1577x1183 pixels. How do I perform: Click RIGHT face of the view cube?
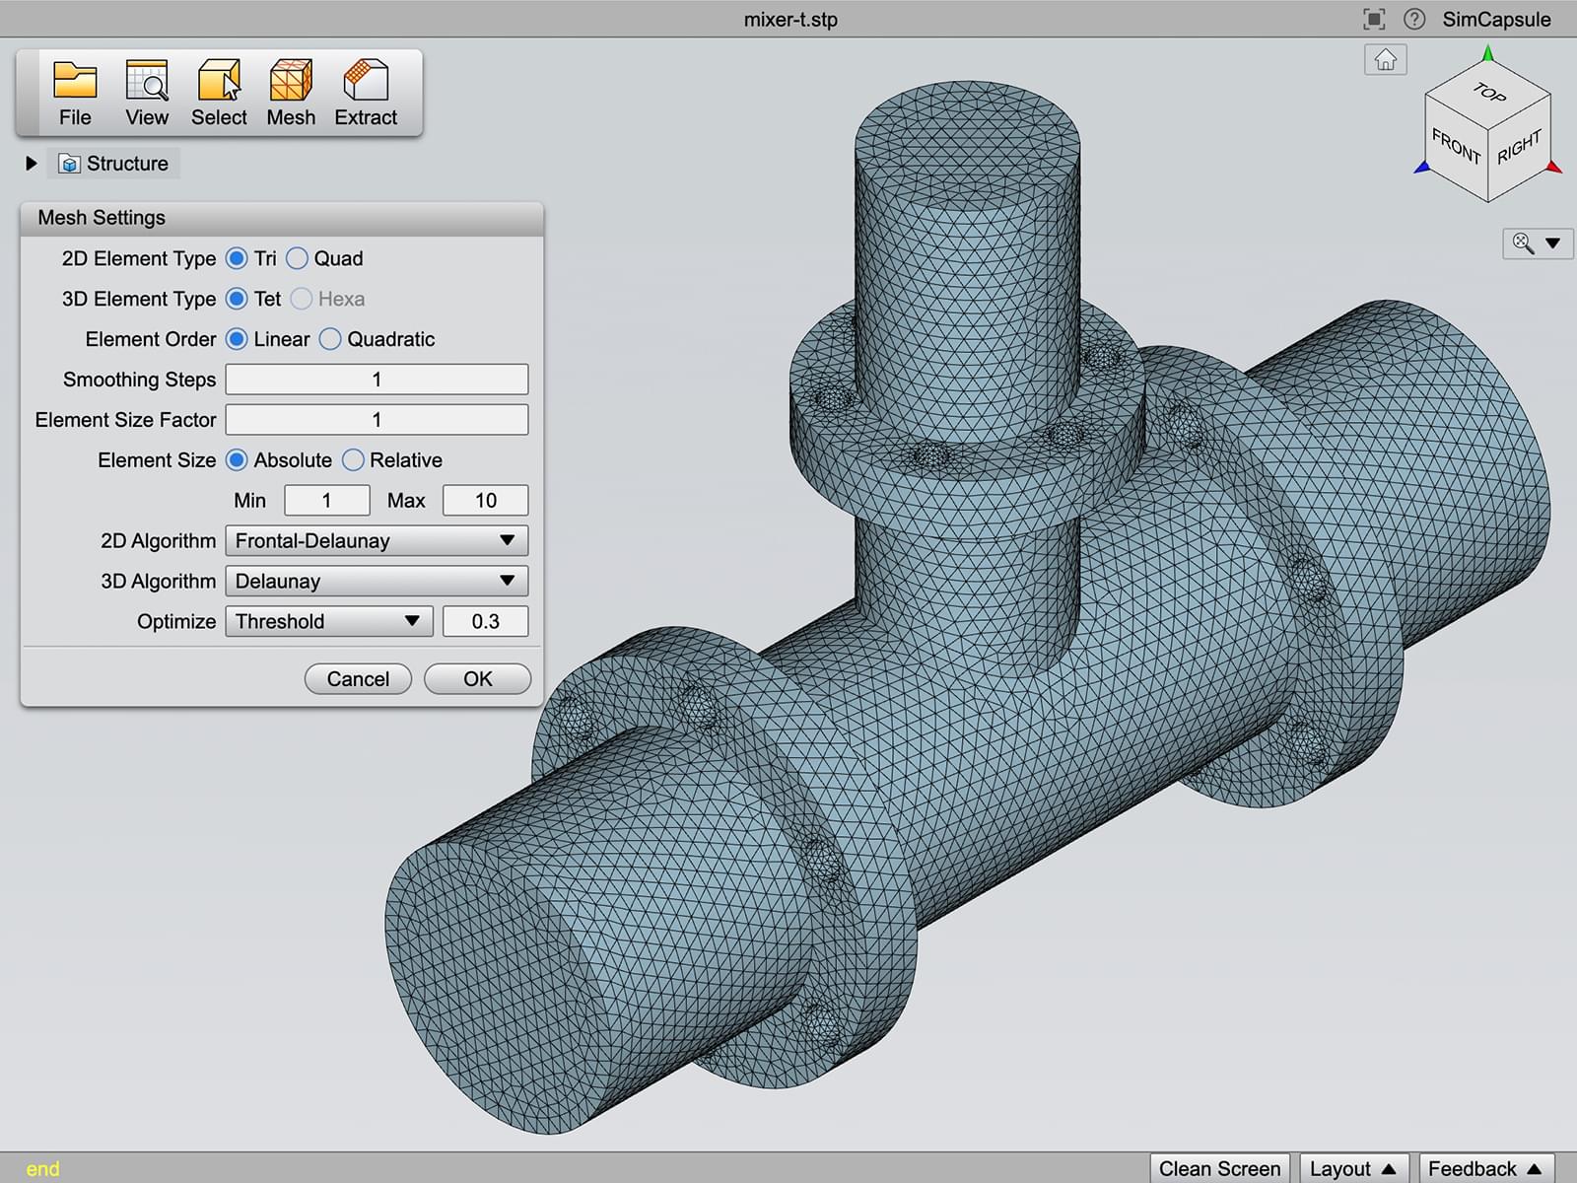(1519, 146)
